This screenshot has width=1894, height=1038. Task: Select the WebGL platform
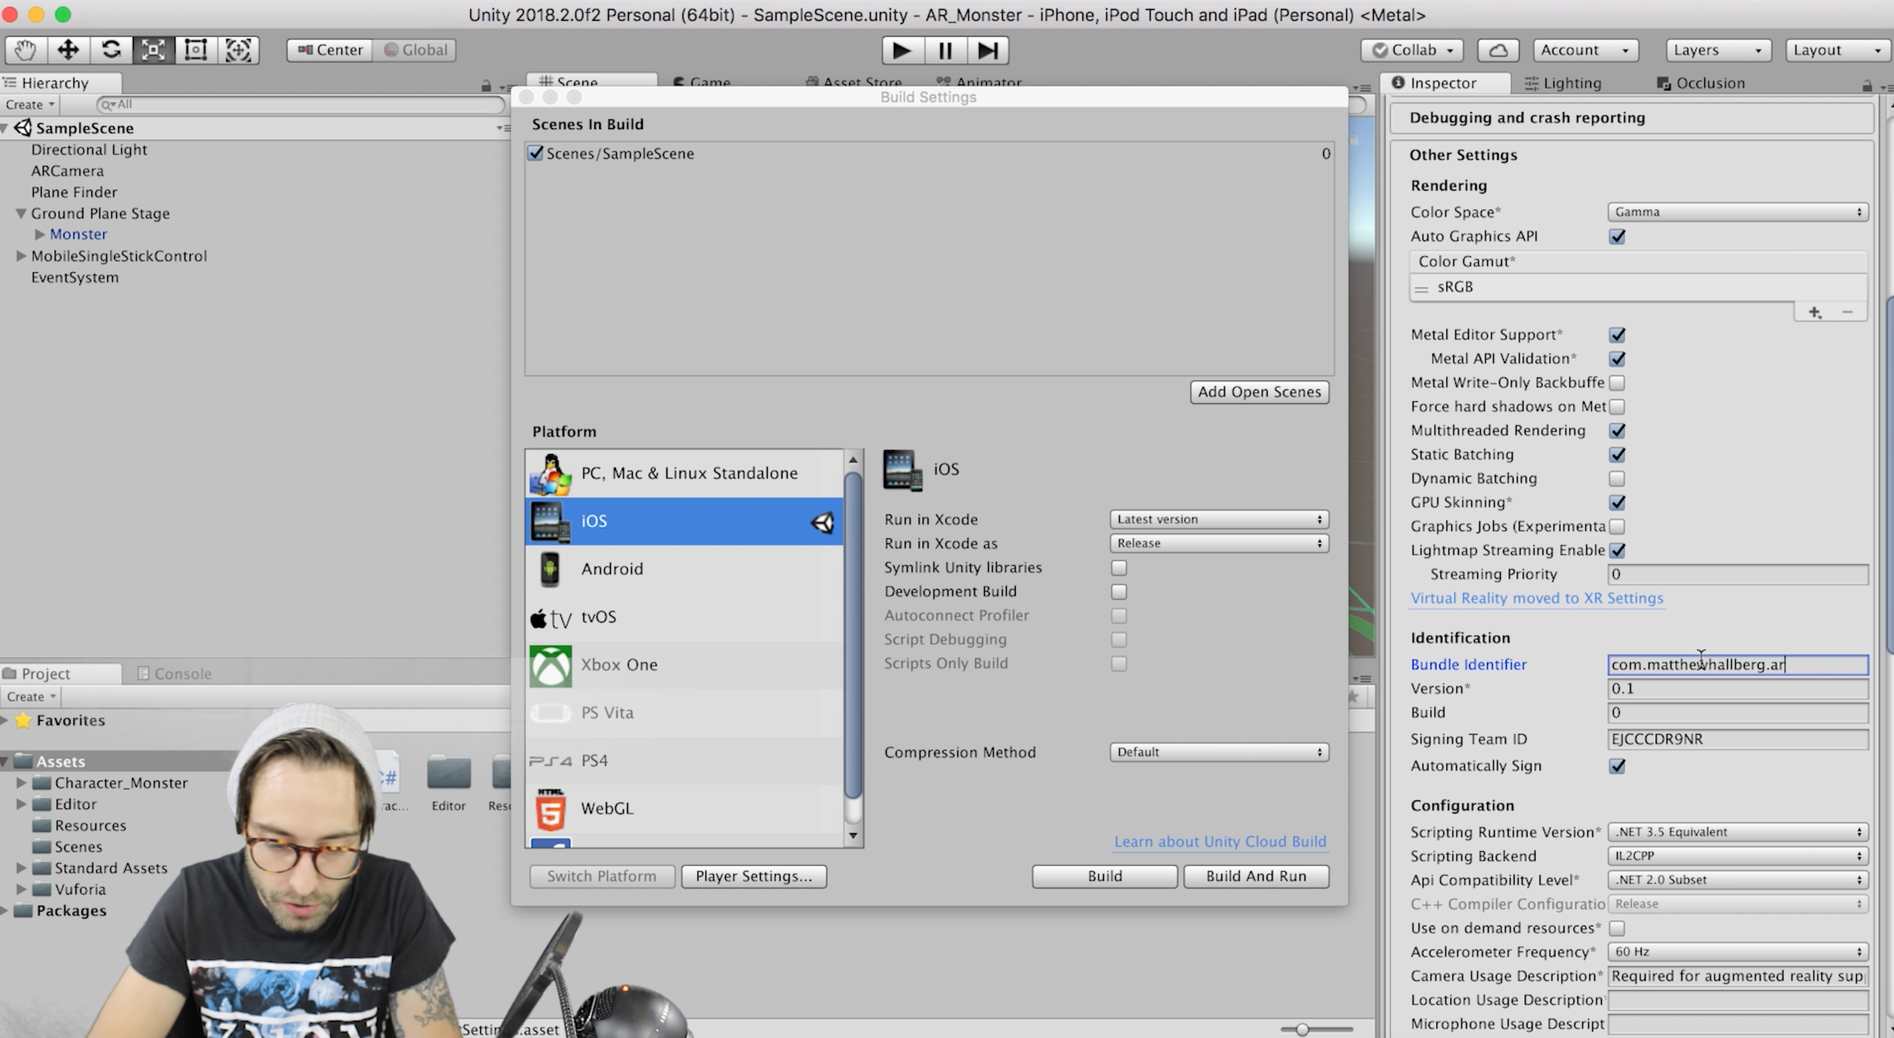click(x=684, y=808)
